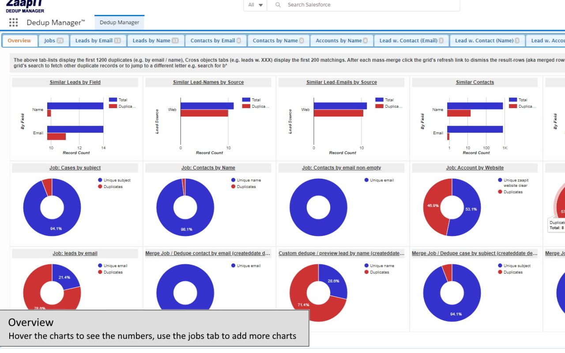Select the Dedup Manager navigation tab
565x353 pixels.
click(119, 23)
